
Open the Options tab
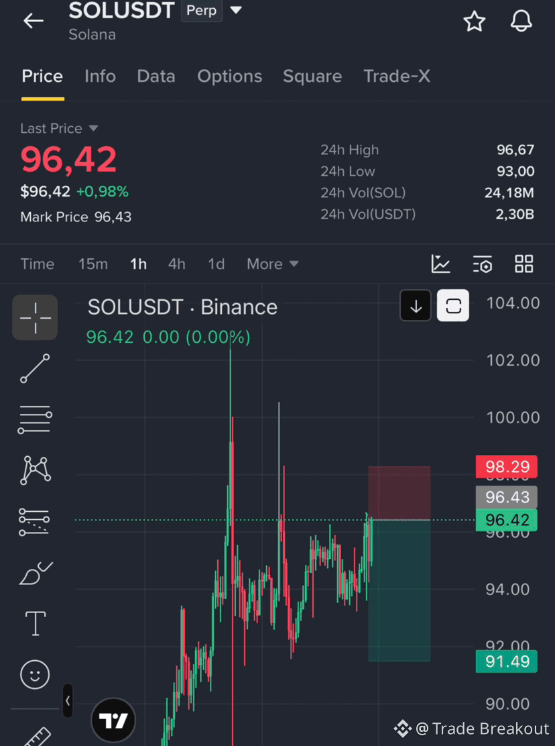click(x=229, y=76)
